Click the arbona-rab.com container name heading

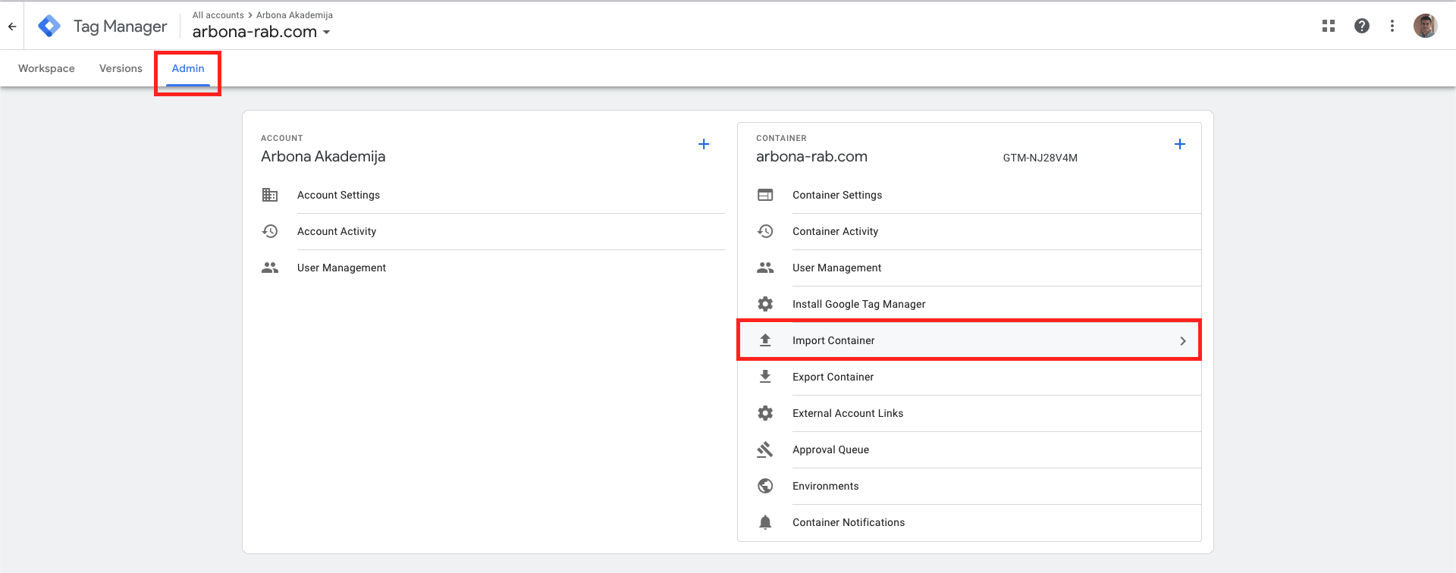point(811,157)
